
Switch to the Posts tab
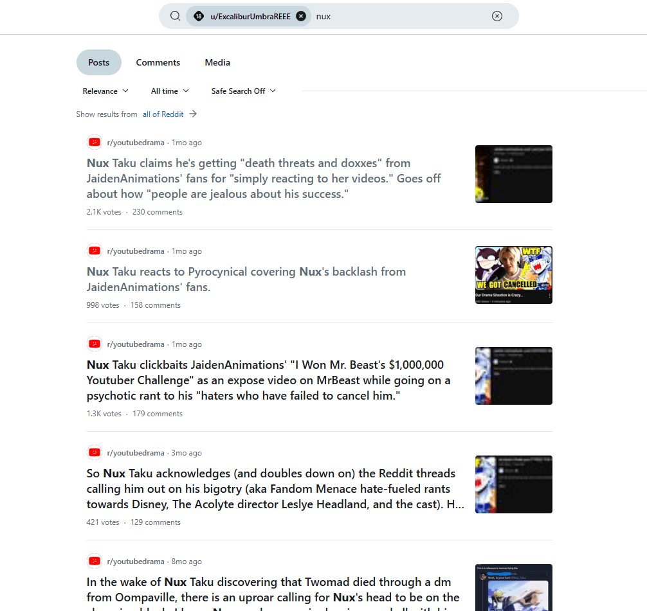coord(98,62)
